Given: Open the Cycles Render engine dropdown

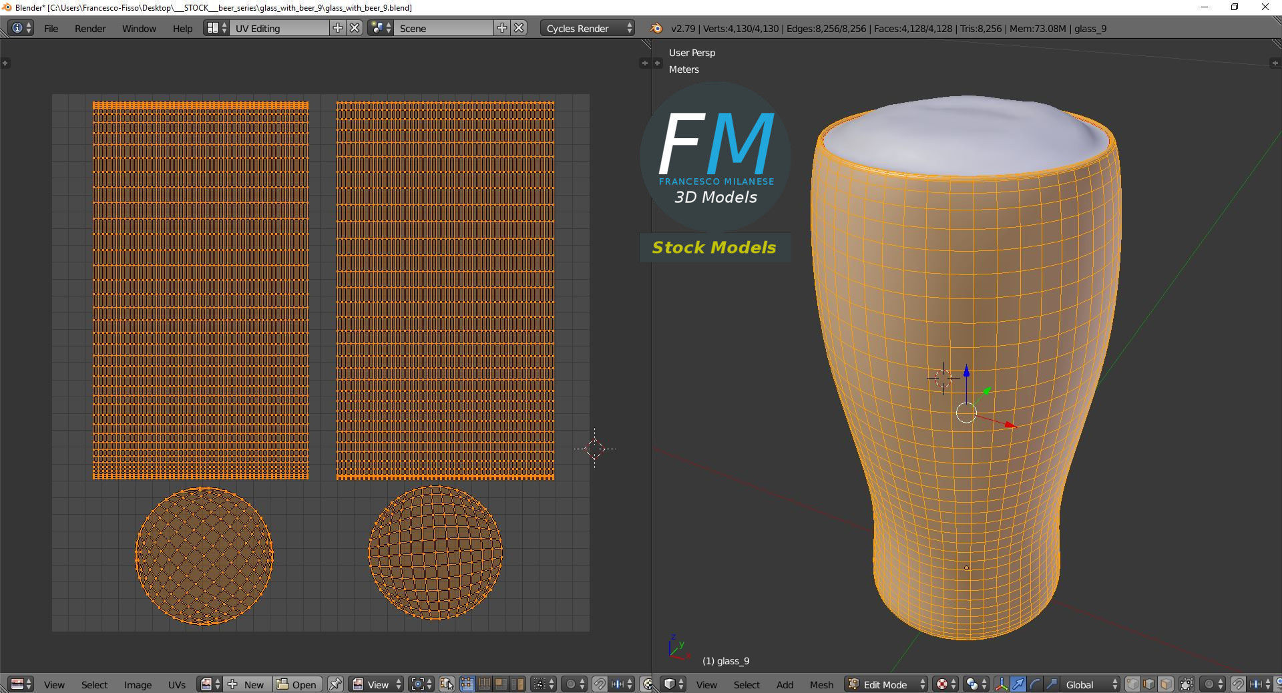Looking at the screenshot, I should click(x=588, y=28).
